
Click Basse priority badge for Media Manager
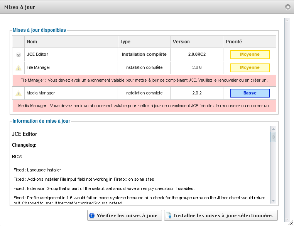250,93
